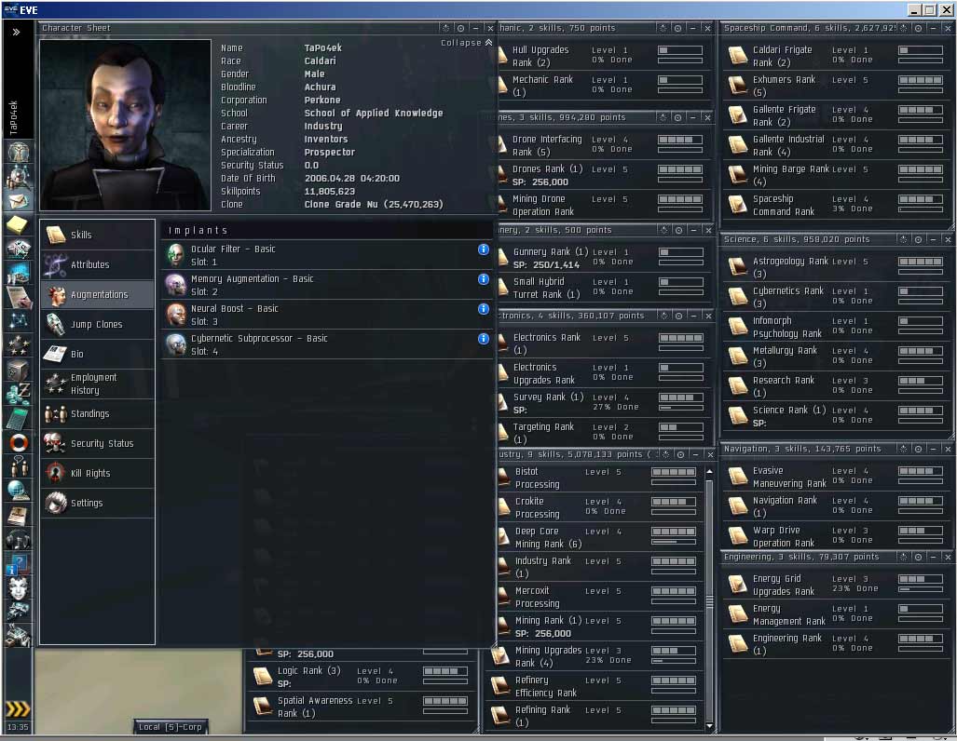Open the Character Sheet Vitruvian icon in sidebar
This screenshot has width=957, height=741.
[19, 152]
